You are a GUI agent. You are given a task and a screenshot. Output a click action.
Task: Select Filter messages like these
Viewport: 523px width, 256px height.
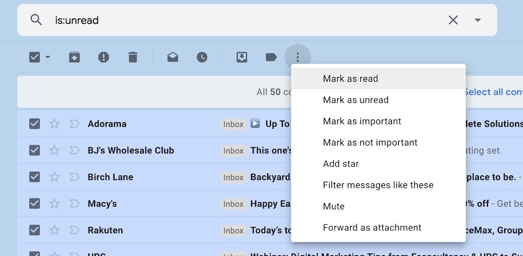378,185
